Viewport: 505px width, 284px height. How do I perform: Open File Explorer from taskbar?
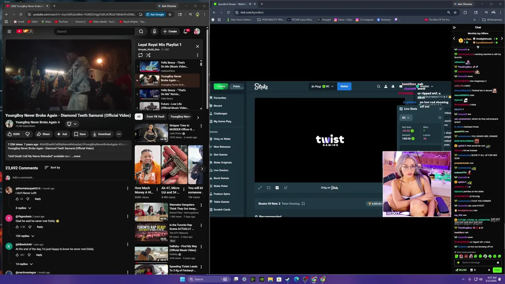(x=270, y=279)
